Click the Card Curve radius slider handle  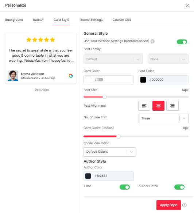pos(119,137)
